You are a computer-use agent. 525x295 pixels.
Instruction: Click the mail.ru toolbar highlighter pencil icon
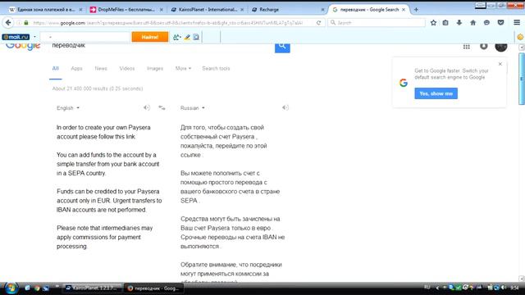pos(187,37)
